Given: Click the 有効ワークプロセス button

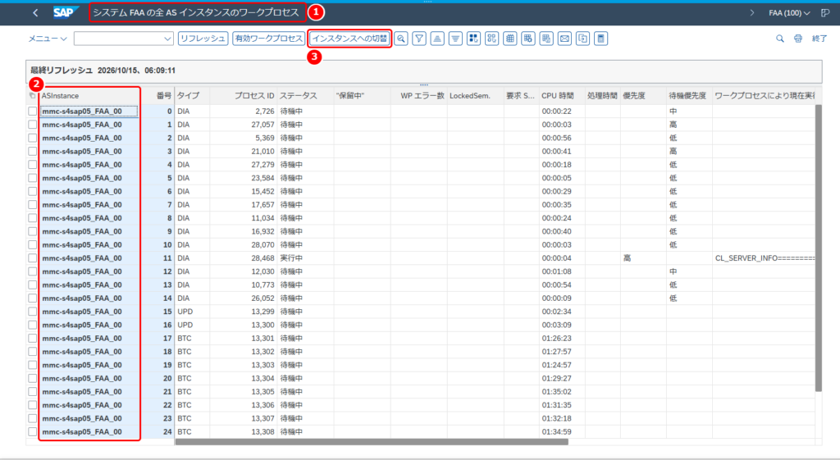Looking at the screenshot, I should tap(269, 39).
